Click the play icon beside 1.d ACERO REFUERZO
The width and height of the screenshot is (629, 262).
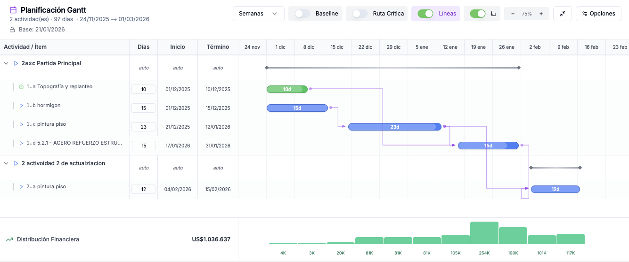pyautogui.click(x=21, y=143)
